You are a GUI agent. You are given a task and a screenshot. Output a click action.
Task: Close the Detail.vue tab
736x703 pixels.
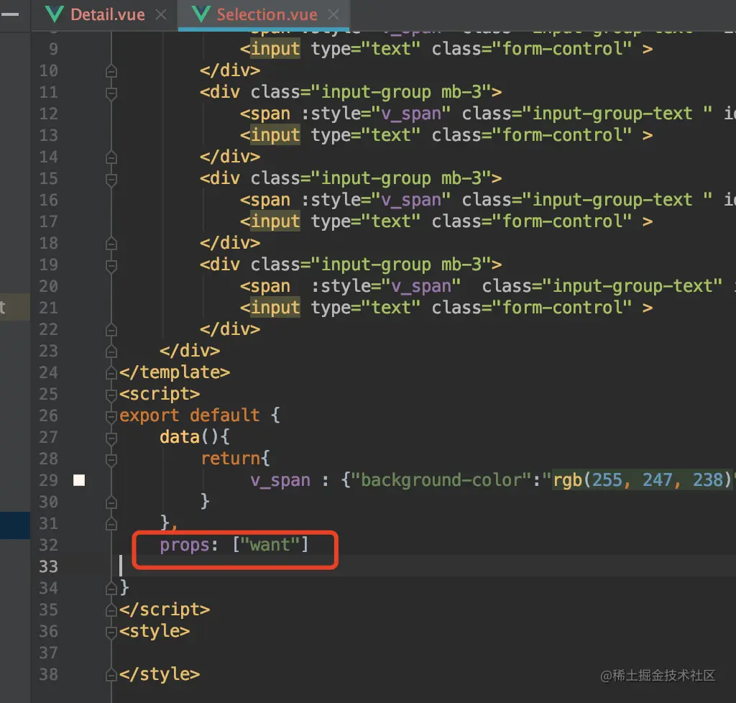coord(160,15)
